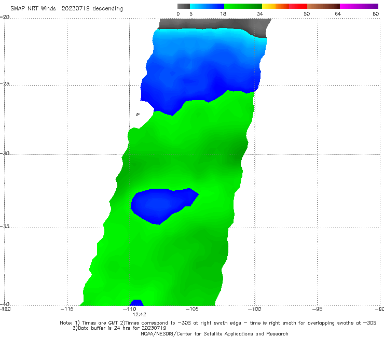Click the green segment of the color bar

[x=243, y=6]
